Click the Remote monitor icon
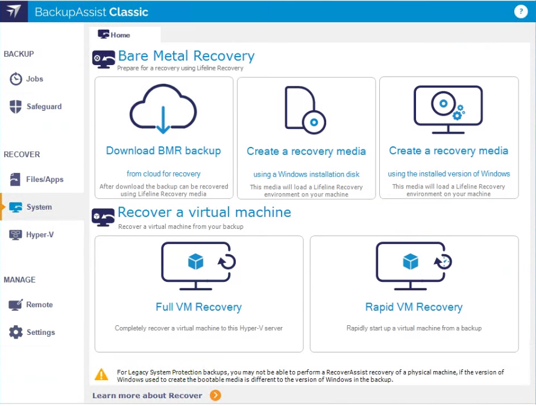 pyautogui.click(x=16, y=305)
